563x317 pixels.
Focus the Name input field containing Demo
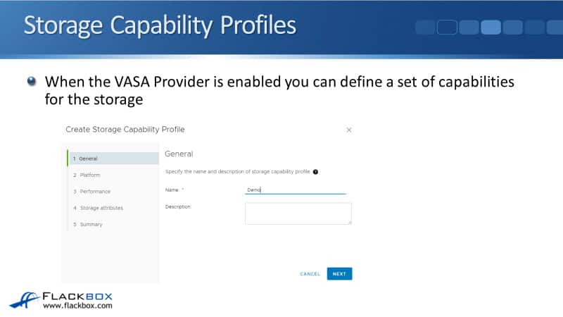pyautogui.click(x=296, y=189)
